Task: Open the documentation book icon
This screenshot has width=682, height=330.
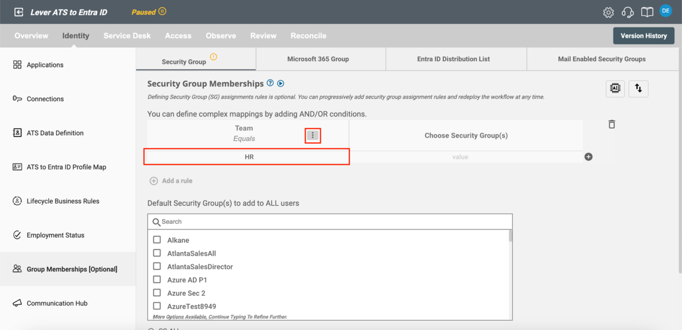Action: point(647,12)
